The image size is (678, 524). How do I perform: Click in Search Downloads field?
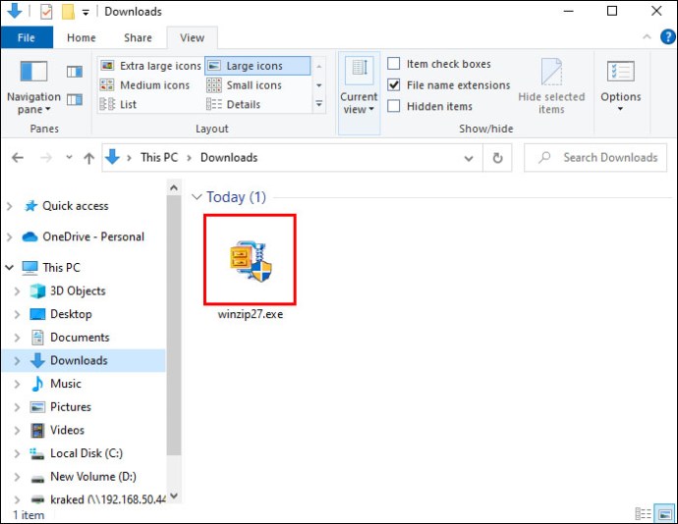[595, 158]
